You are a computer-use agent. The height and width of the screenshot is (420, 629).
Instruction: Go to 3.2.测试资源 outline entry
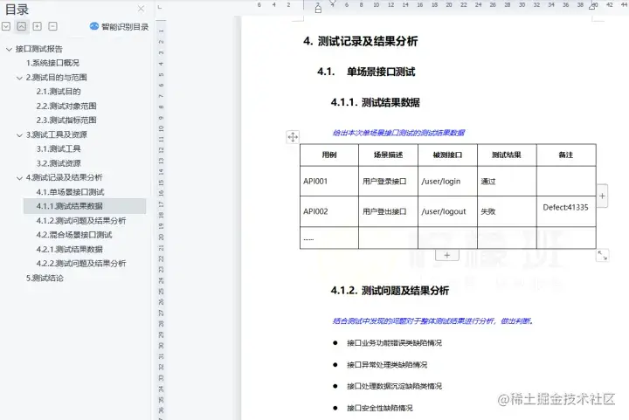(x=59, y=163)
